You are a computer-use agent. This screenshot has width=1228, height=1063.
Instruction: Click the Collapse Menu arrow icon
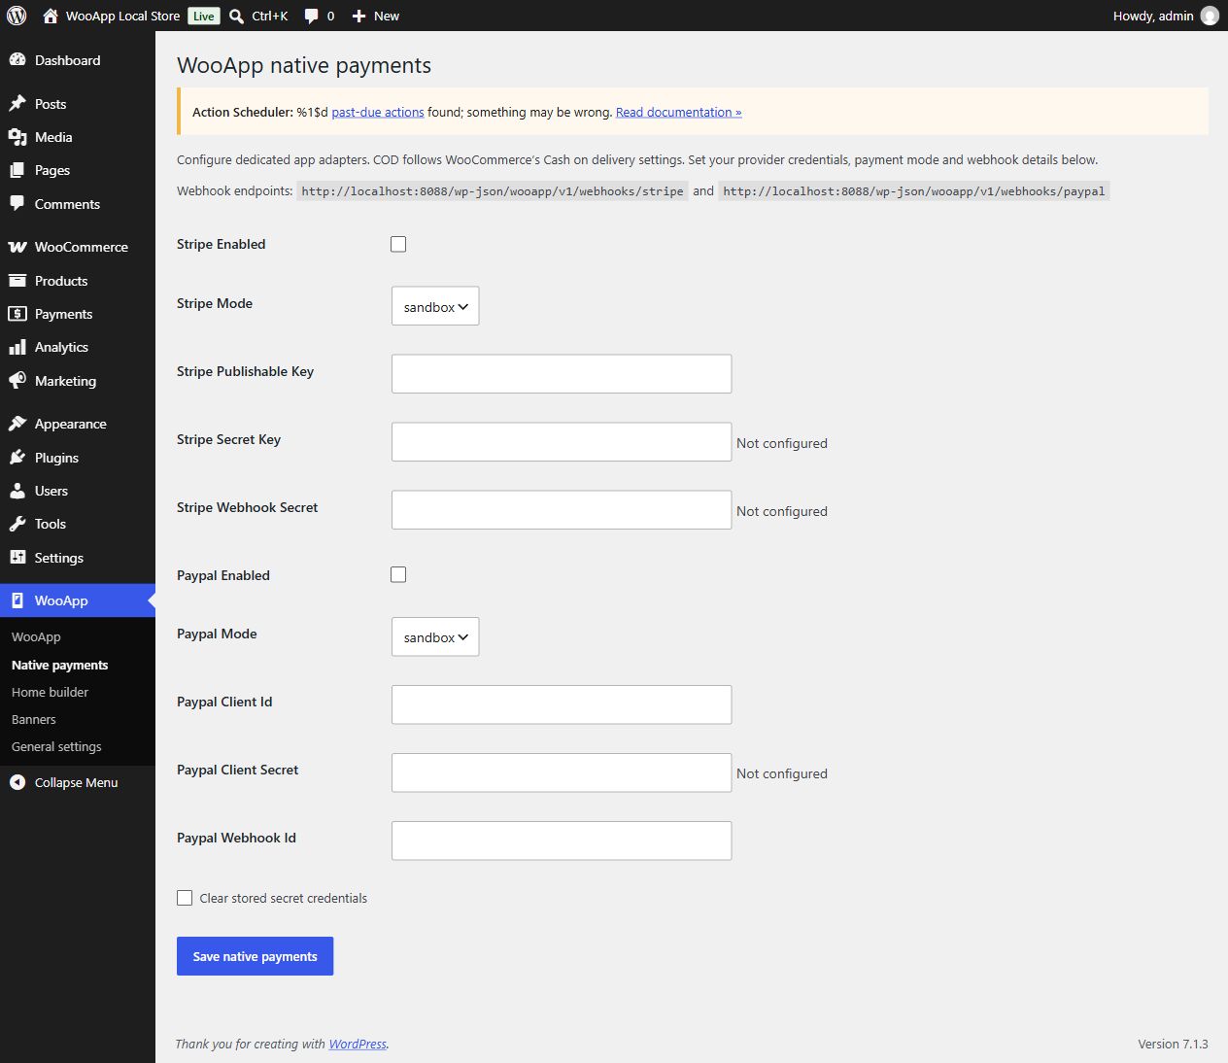[x=17, y=782]
